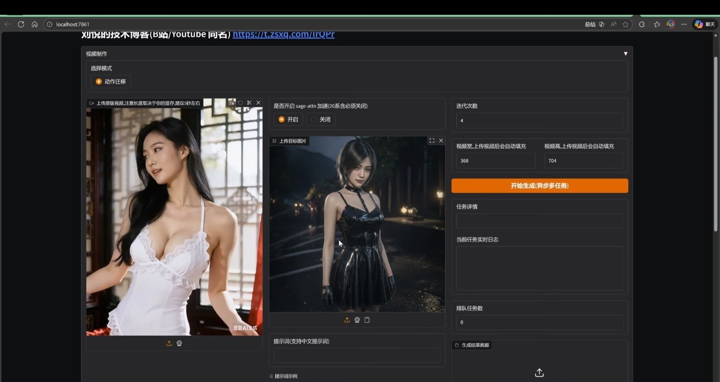This screenshot has width=720, height=382.
Task: Click 开始生成(异步多任务) button
Action: pos(539,186)
